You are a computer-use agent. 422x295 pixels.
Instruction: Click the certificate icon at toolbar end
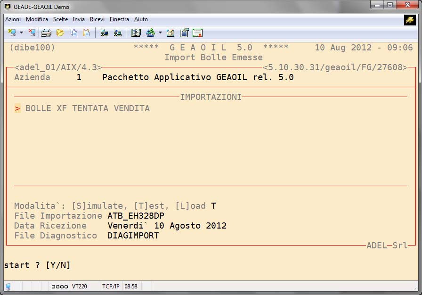[198, 33]
